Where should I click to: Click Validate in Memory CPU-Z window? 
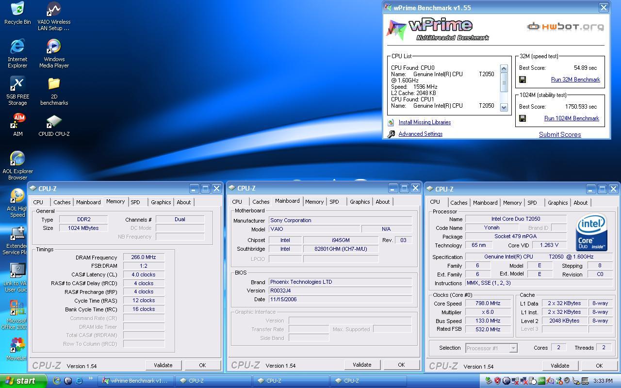163,365
